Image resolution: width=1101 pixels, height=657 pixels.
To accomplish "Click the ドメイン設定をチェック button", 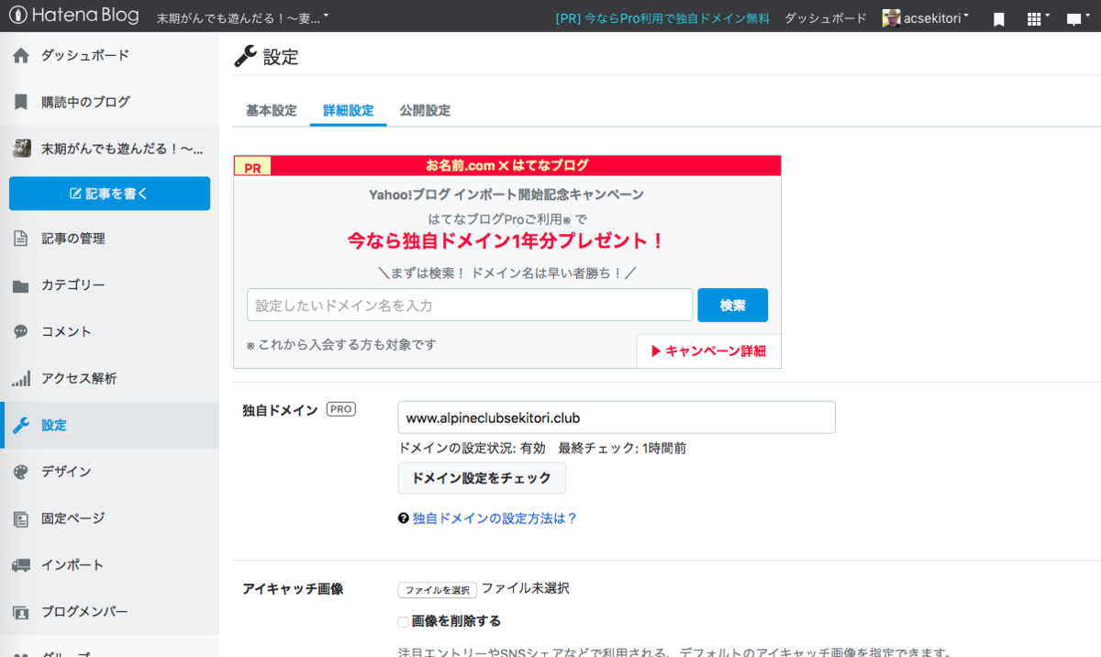I will coord(481,478).
